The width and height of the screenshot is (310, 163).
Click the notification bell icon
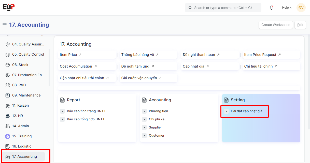click(272, 8)
